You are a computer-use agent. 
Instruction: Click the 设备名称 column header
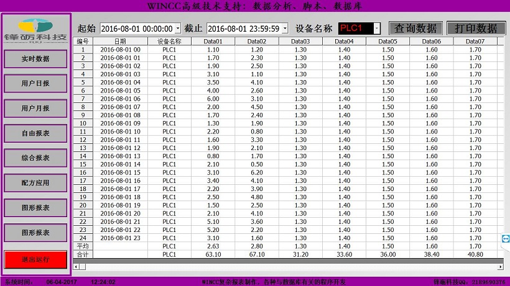pos(169,41)
